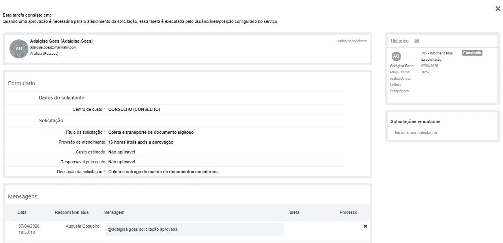Image resolution: width=503 pixels, height=243 pixels.
Task: Sort messages by the Data column
Action: tap(22, 212)
